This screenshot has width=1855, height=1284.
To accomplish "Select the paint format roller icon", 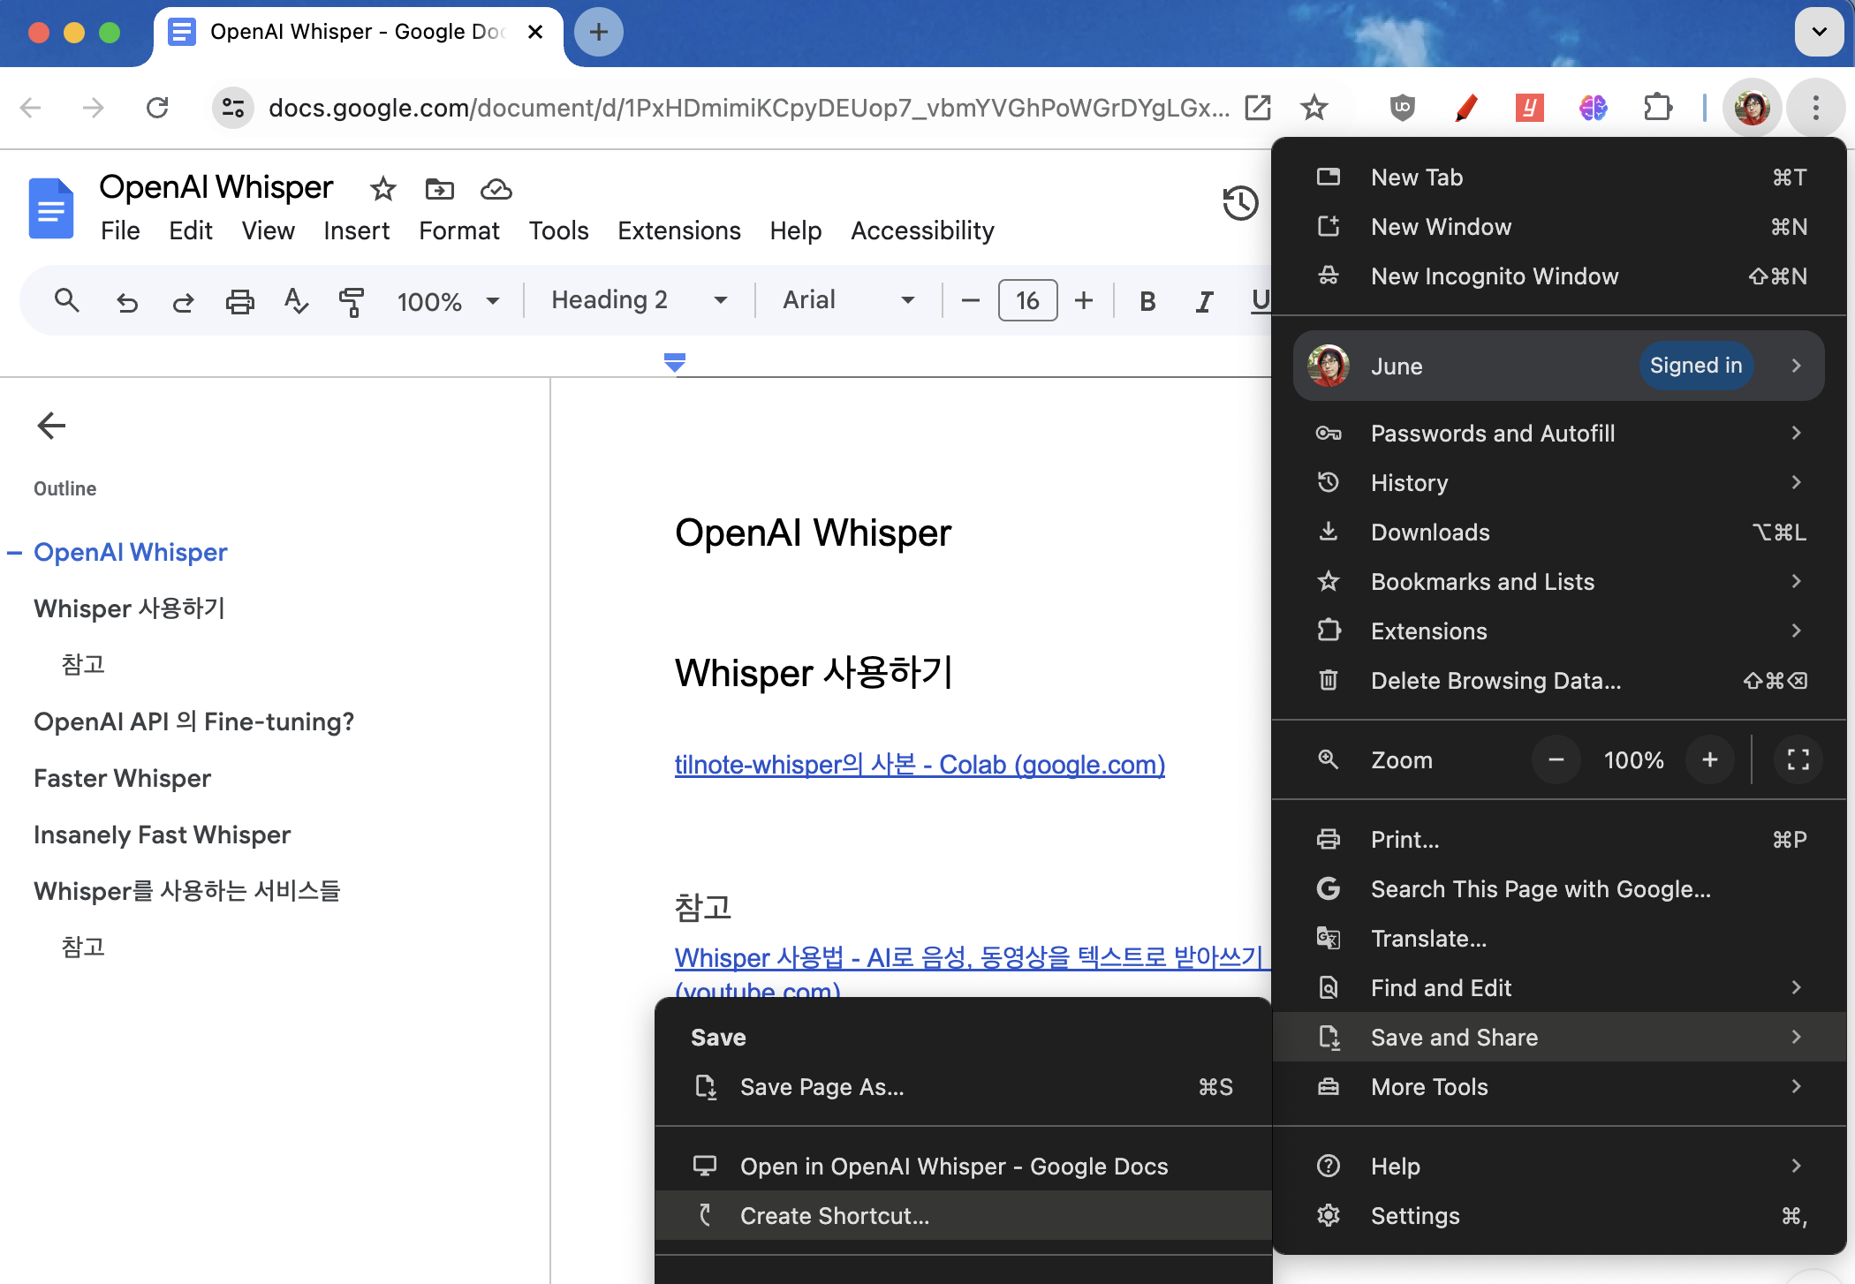I will [352, 301].
